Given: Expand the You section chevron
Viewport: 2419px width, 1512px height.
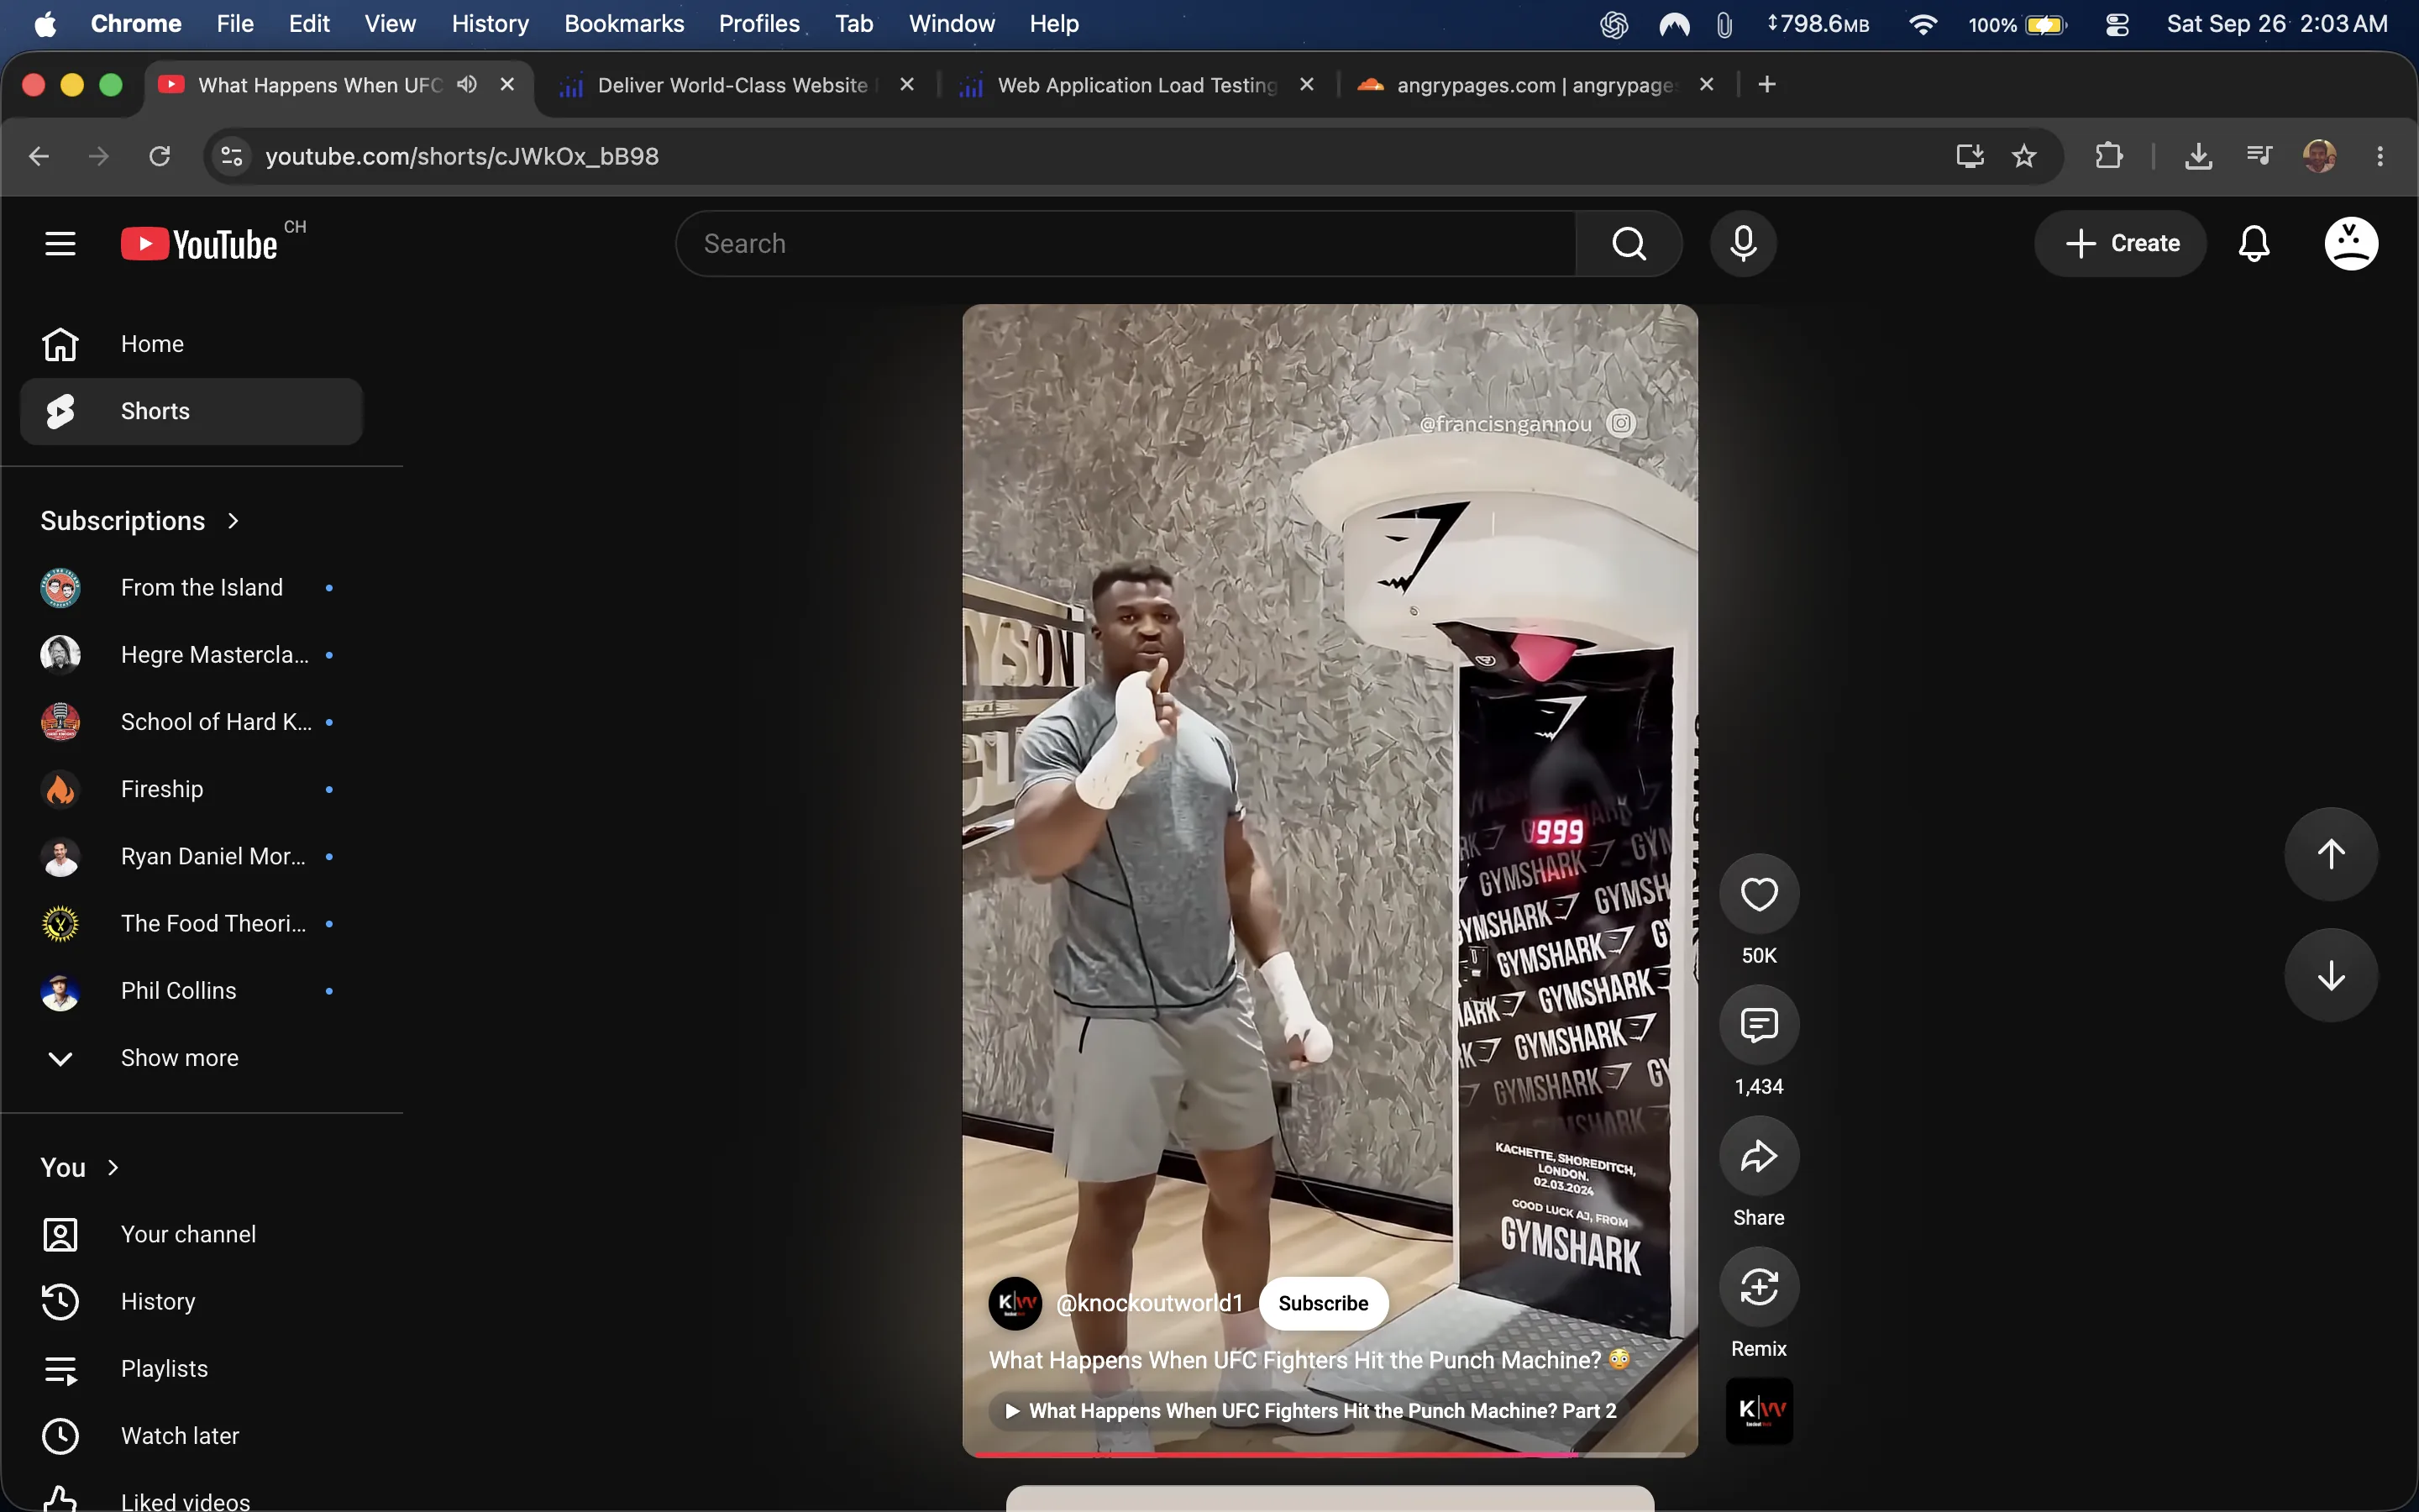Looking at the screenshot, I should (x=113, y=1168).
